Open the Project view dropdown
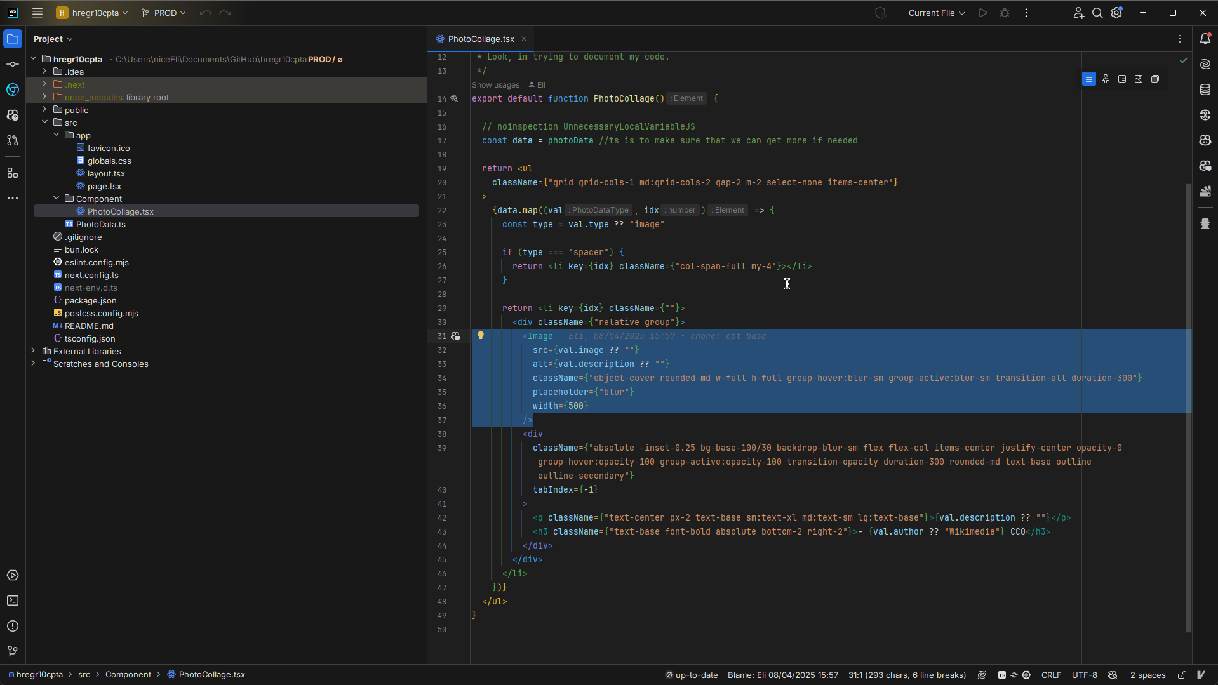This screenshot has height=685, width=1218. click(x=53, y=39)
